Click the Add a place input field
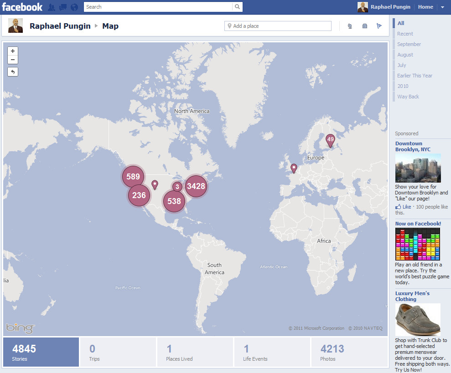The width and height of the screenshot is (451, 373). pyautogui.click(x=278, y=26)
